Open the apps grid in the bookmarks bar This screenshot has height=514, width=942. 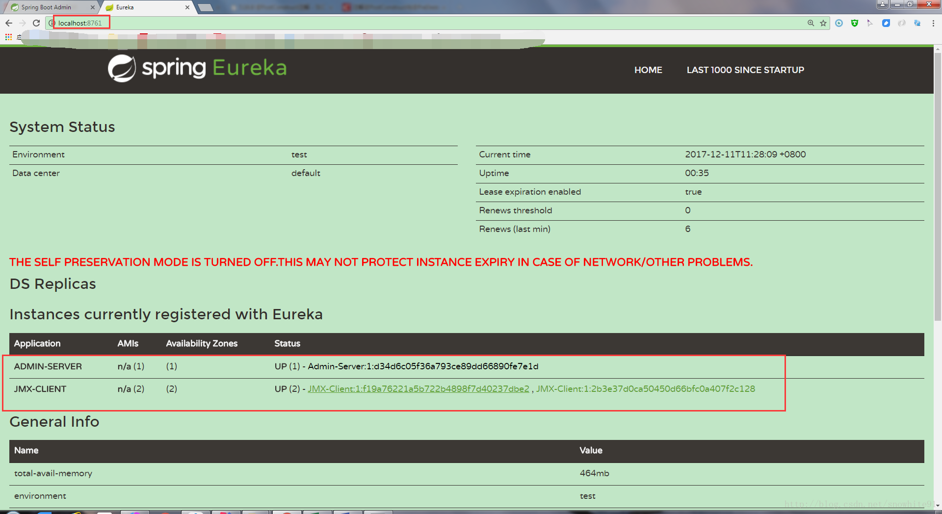click(x=8, y=37)
